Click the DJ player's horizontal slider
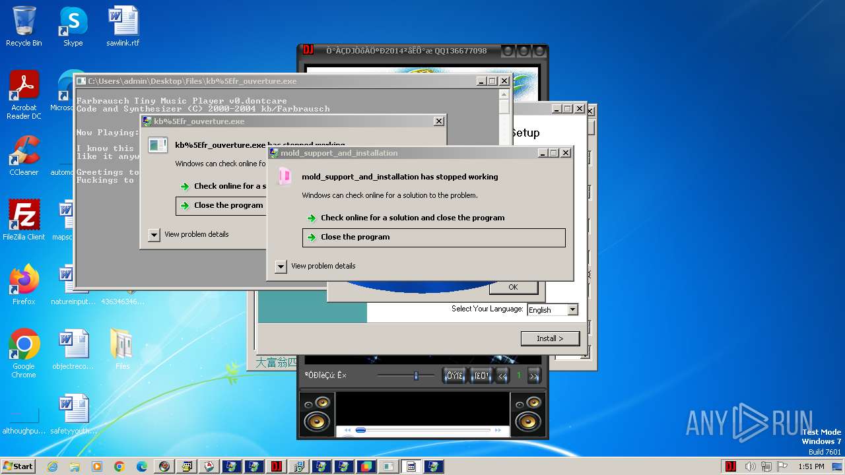 pos(406,375)
